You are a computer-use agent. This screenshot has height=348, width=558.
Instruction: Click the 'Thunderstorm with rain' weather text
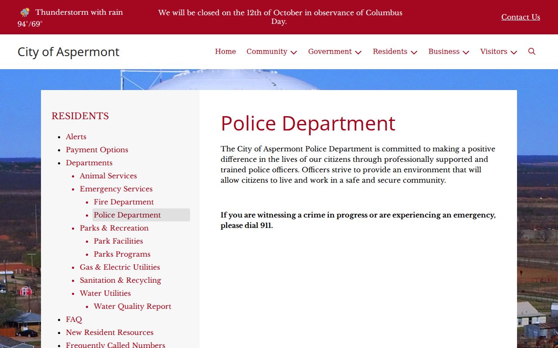(x=79, y=12)
